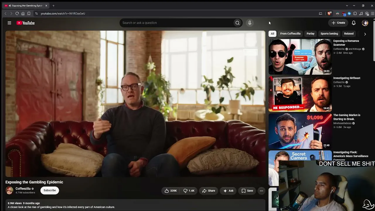Click the Create button

click(x=338, y=23)
